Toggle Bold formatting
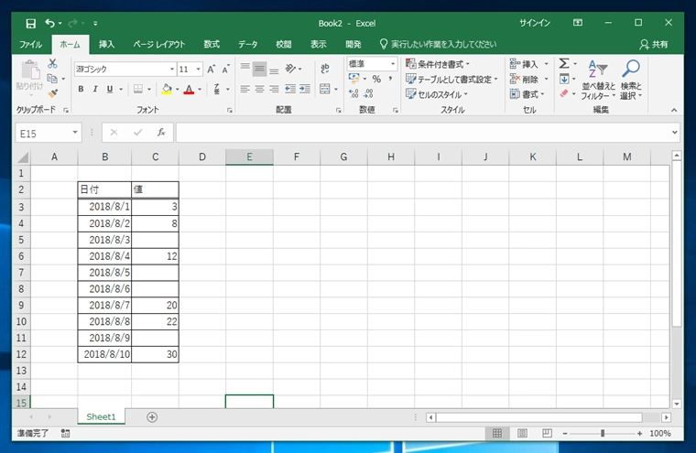This screenshot has height=453, width=696. (81, 89)
